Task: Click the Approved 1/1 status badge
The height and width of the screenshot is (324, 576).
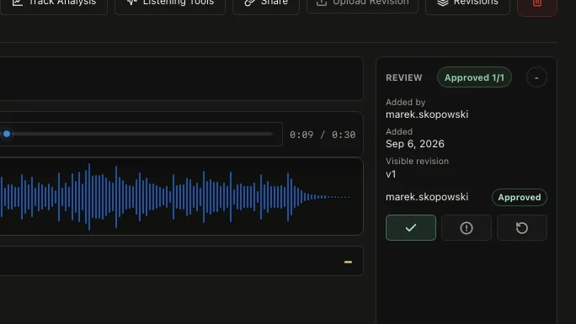Action: (474, 77)
